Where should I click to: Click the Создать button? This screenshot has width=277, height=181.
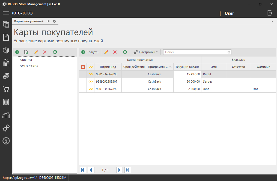click(90, 52)
